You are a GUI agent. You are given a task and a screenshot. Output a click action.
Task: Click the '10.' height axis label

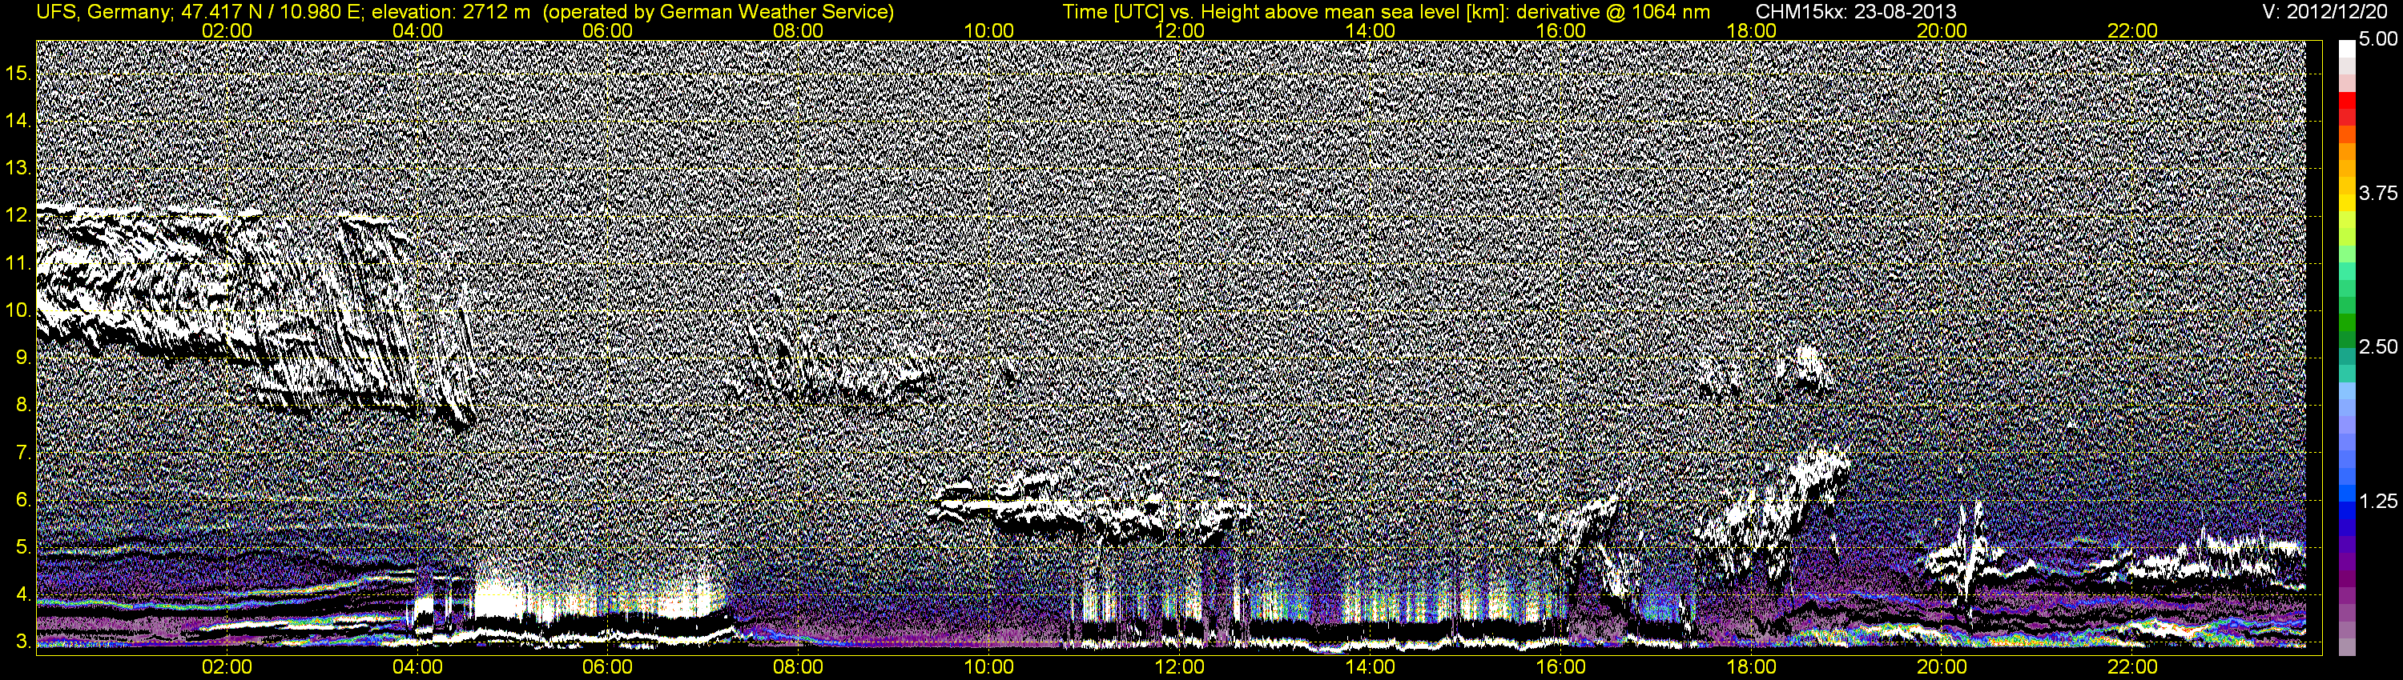point(18,310)
